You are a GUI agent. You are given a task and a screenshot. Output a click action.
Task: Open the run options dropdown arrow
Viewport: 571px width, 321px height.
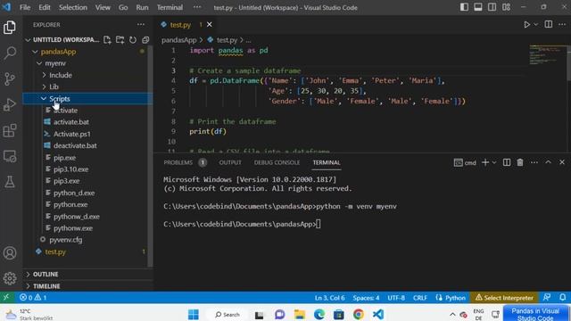point(535,24)
